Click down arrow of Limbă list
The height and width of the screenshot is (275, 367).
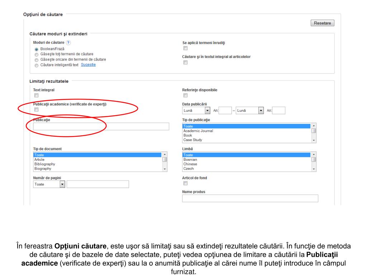pyautogui.click(x=314, y=169)
